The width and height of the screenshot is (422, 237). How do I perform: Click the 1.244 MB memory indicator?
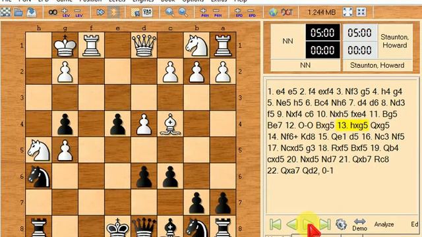(321, 13)
